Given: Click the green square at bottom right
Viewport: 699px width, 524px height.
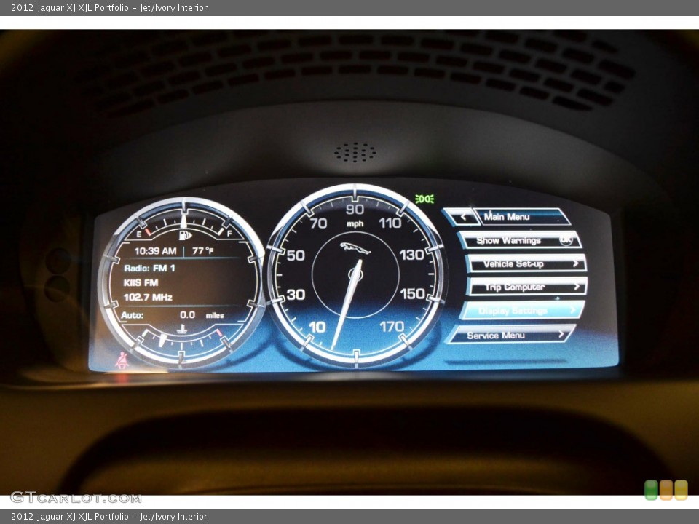Looking at the screenshot, I should coord(651,490).
